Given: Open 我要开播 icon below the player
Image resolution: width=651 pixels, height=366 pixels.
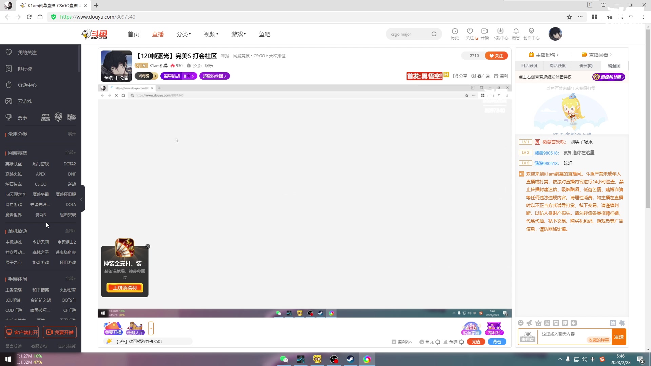Looking at the screenshot, I should 113,328.
